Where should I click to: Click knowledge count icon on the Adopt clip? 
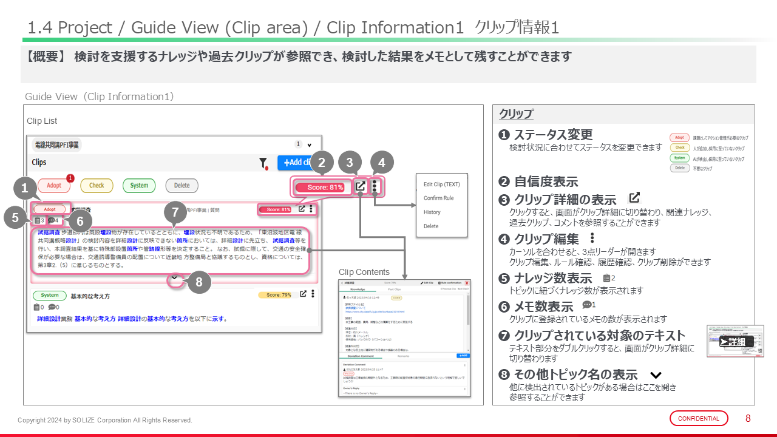tap(39, 220)
